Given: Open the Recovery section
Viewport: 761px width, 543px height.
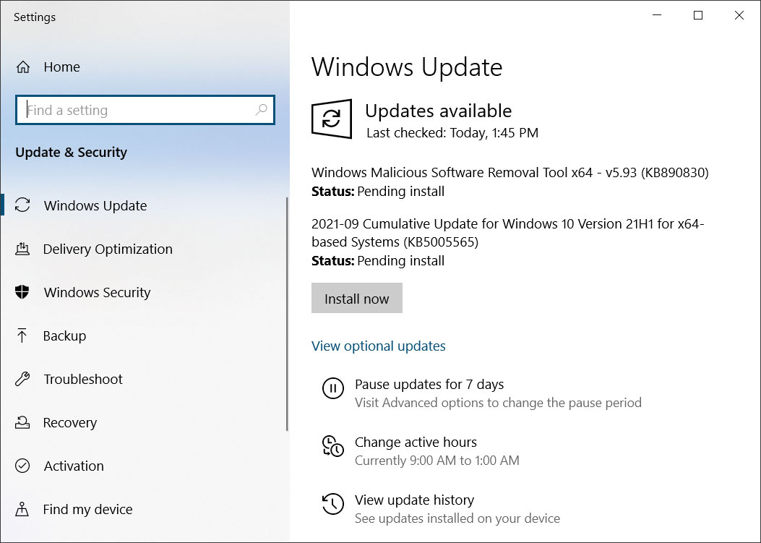Looking at the screenshot, I should 70,422.
